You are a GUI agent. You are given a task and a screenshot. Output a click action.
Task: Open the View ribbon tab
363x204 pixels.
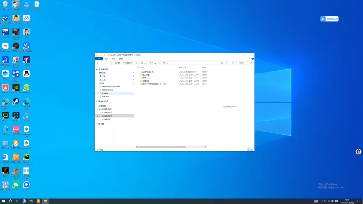(x=121, y=58)
